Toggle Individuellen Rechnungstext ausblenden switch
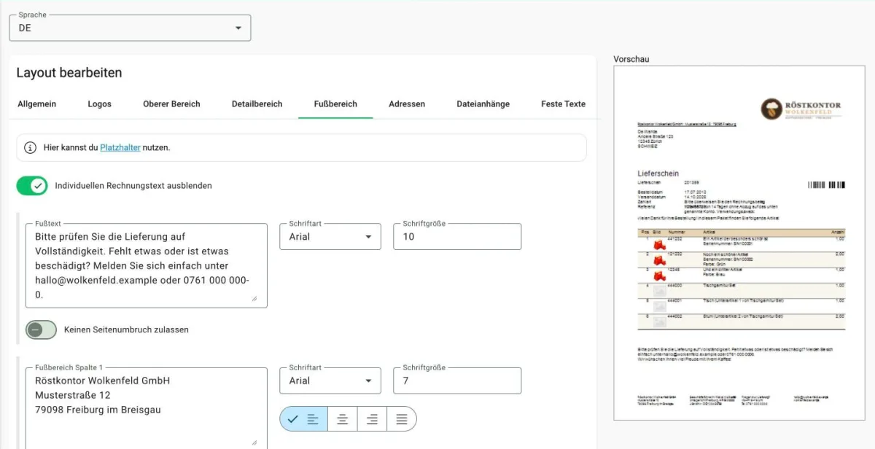Screen dimensions: 875x449 click(x=32, y=186)
